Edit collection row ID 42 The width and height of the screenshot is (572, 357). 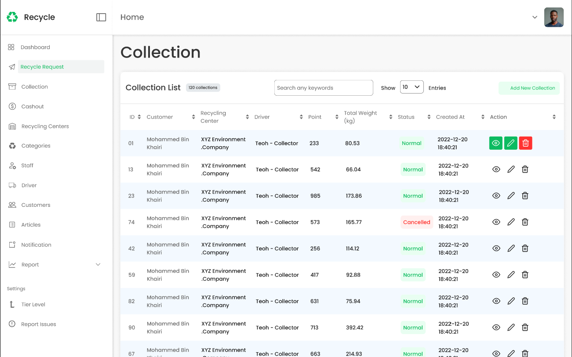pyautogui.click(x=511, y=248)
